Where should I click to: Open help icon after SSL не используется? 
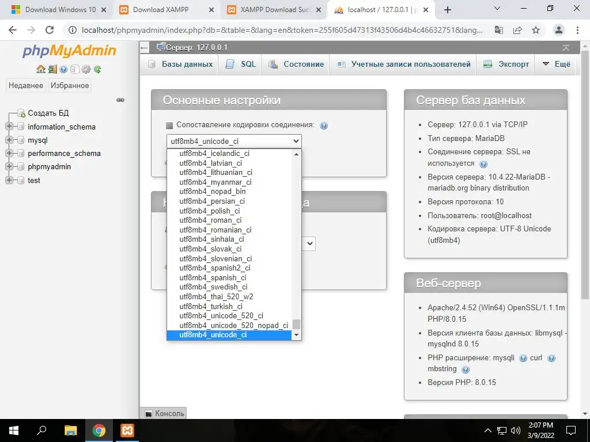483,164
